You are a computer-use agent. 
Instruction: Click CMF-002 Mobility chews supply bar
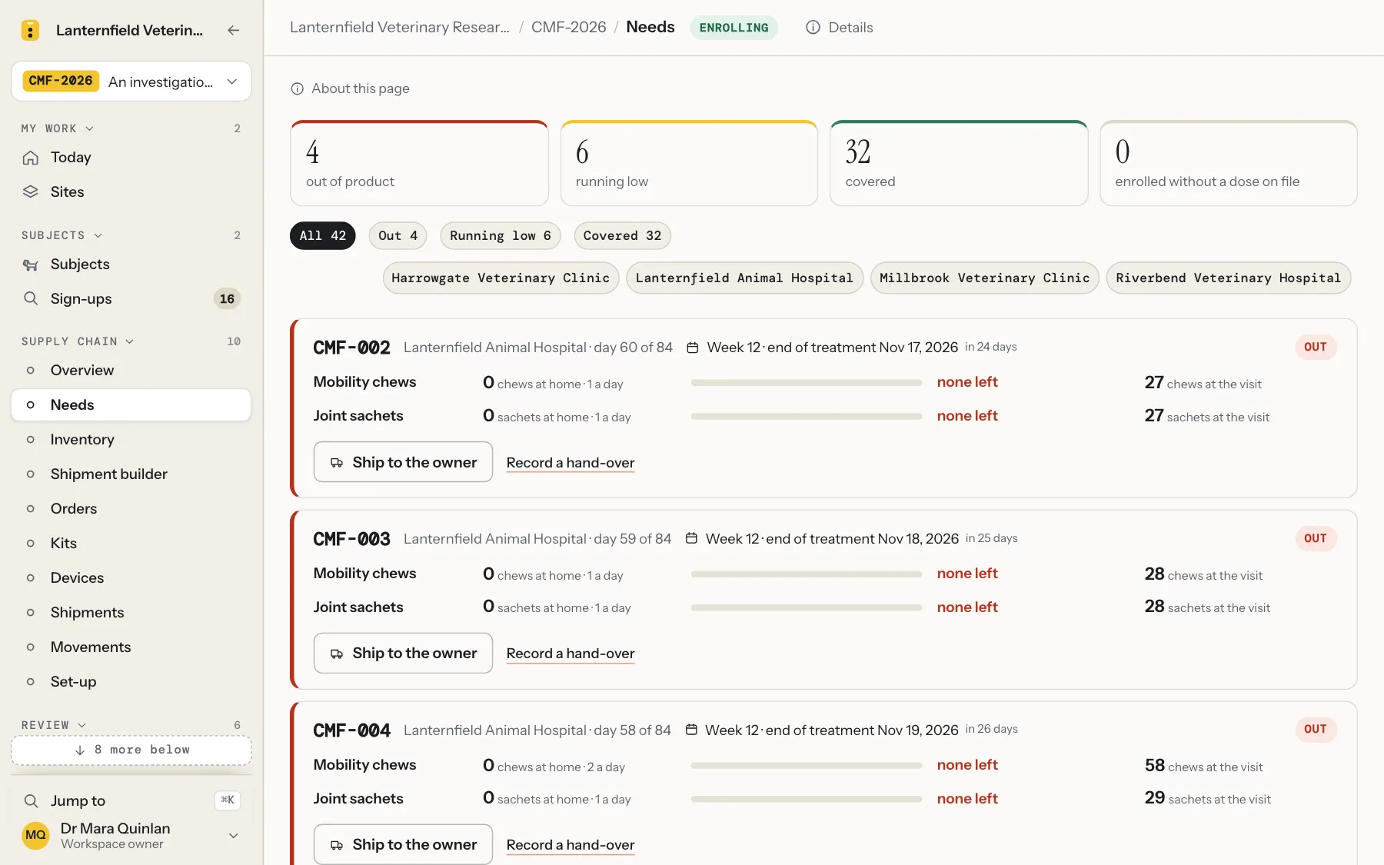[807, 383]
